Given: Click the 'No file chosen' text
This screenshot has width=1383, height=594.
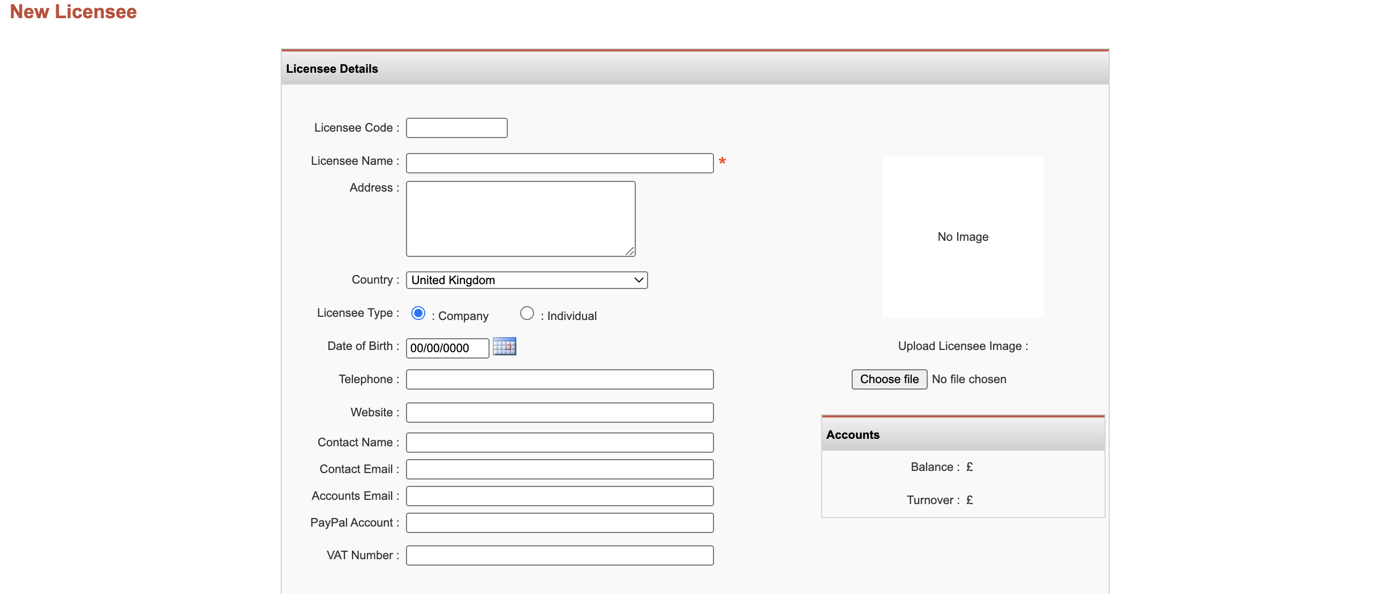Looking at the screenshot, I should click(968, 379).
